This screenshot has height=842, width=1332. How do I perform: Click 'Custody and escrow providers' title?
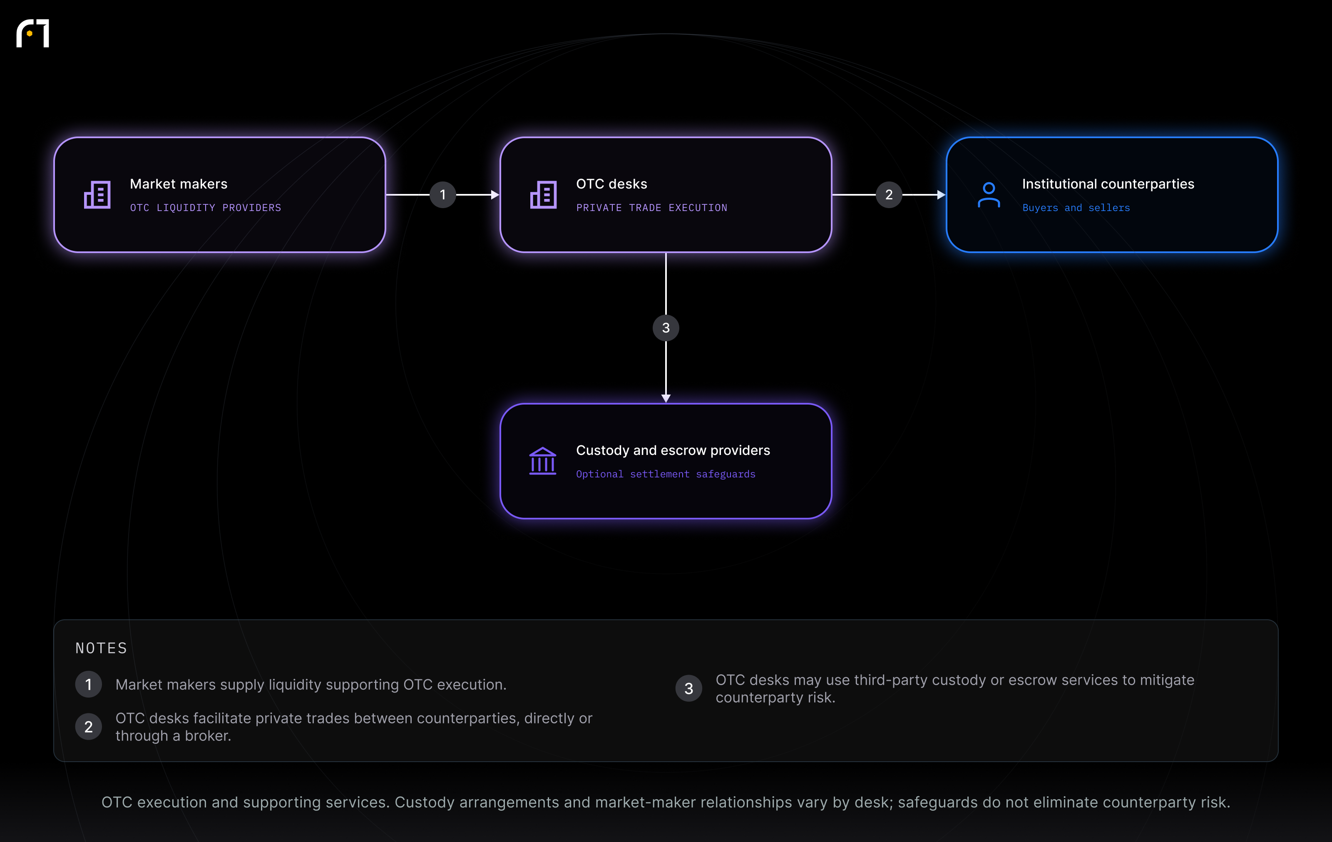coord(673,450)
